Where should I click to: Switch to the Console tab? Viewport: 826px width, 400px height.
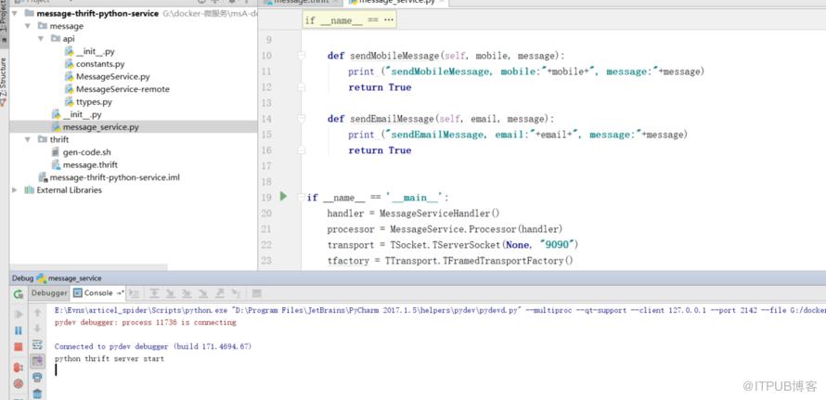click(x=98, y=293)
